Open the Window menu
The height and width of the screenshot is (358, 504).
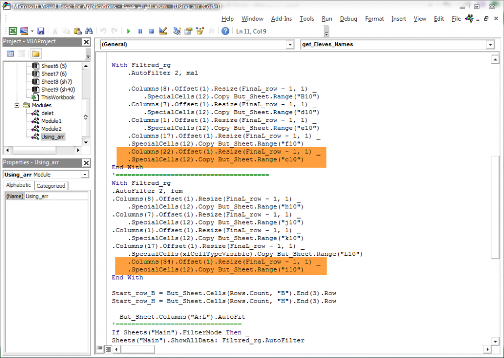[x=253, y=19]
